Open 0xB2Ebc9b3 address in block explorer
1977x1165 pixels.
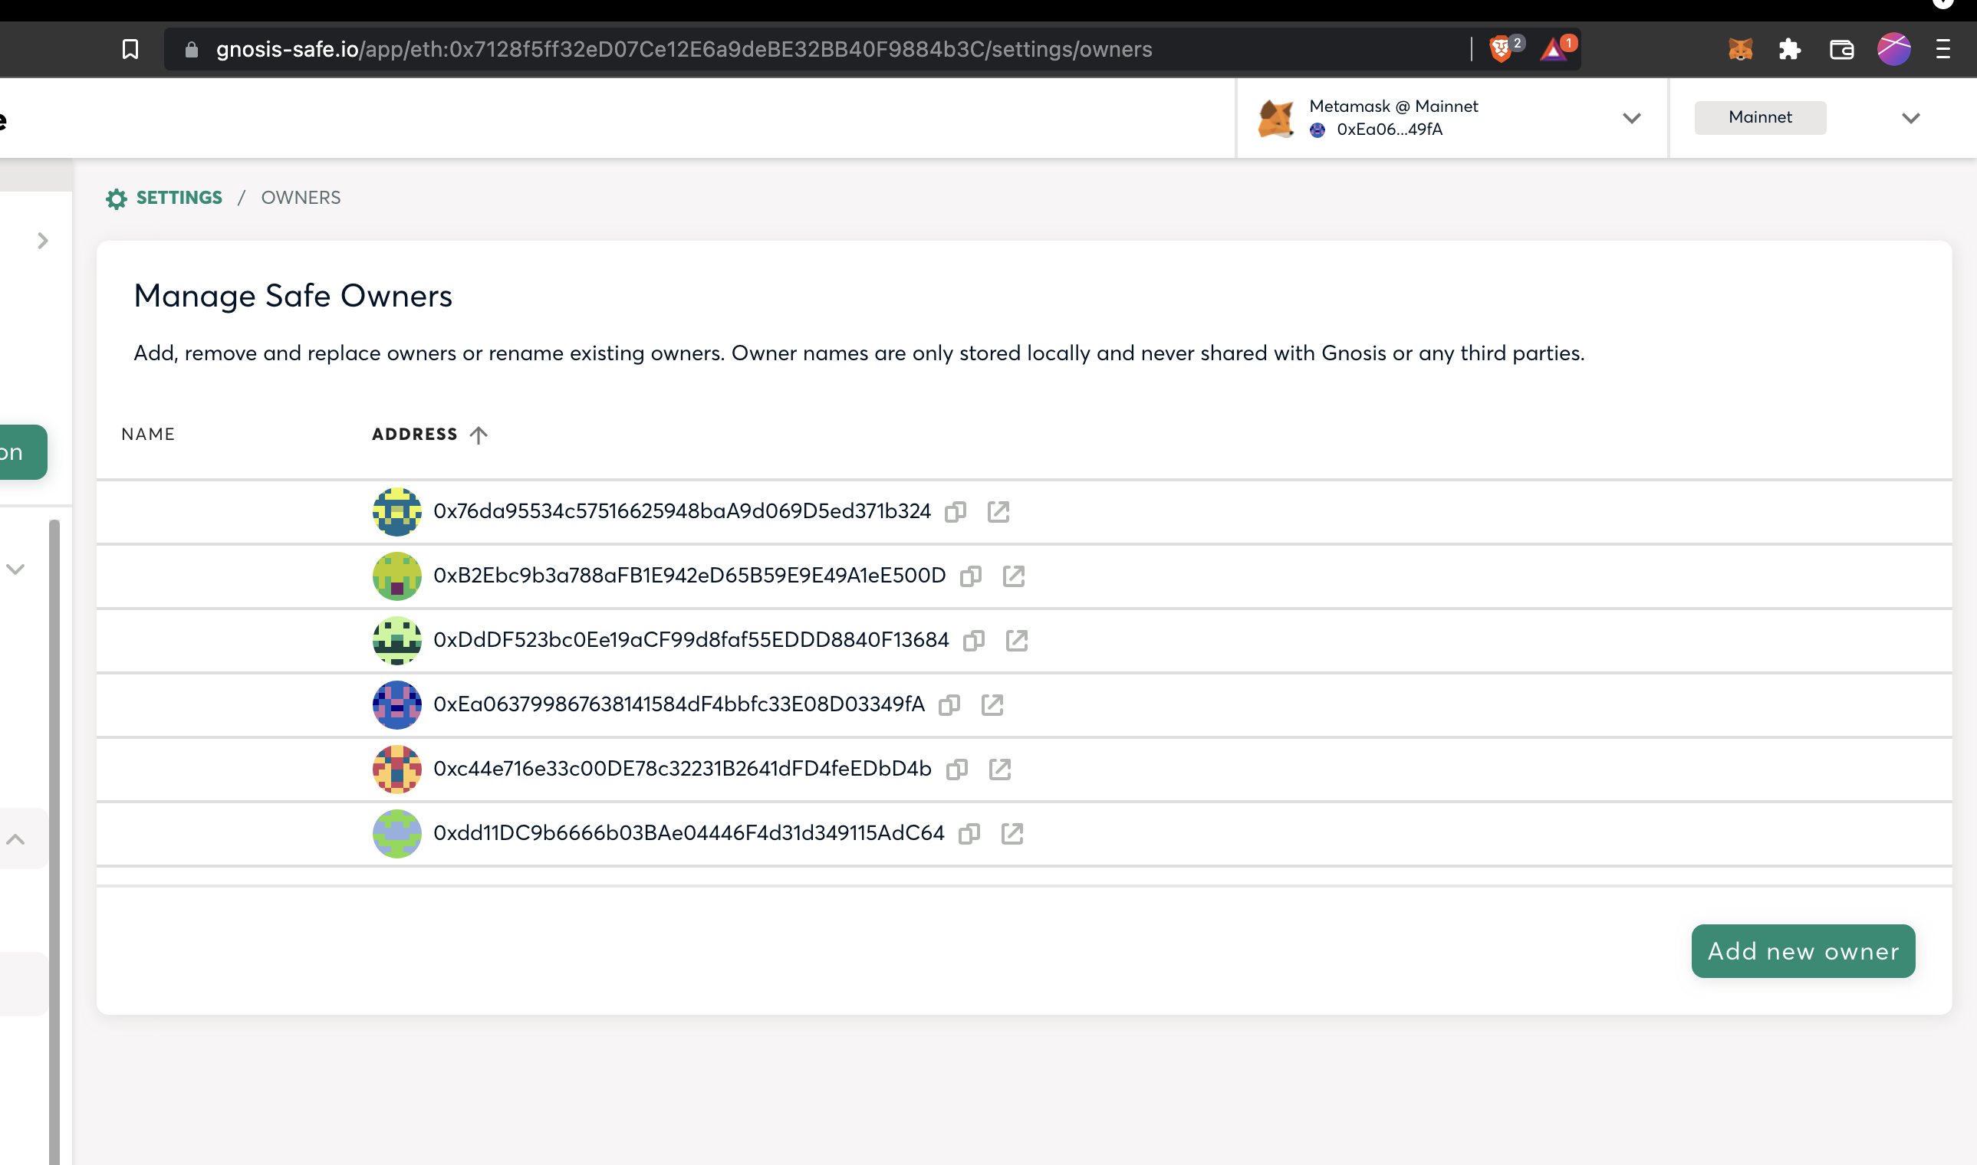1013,576
